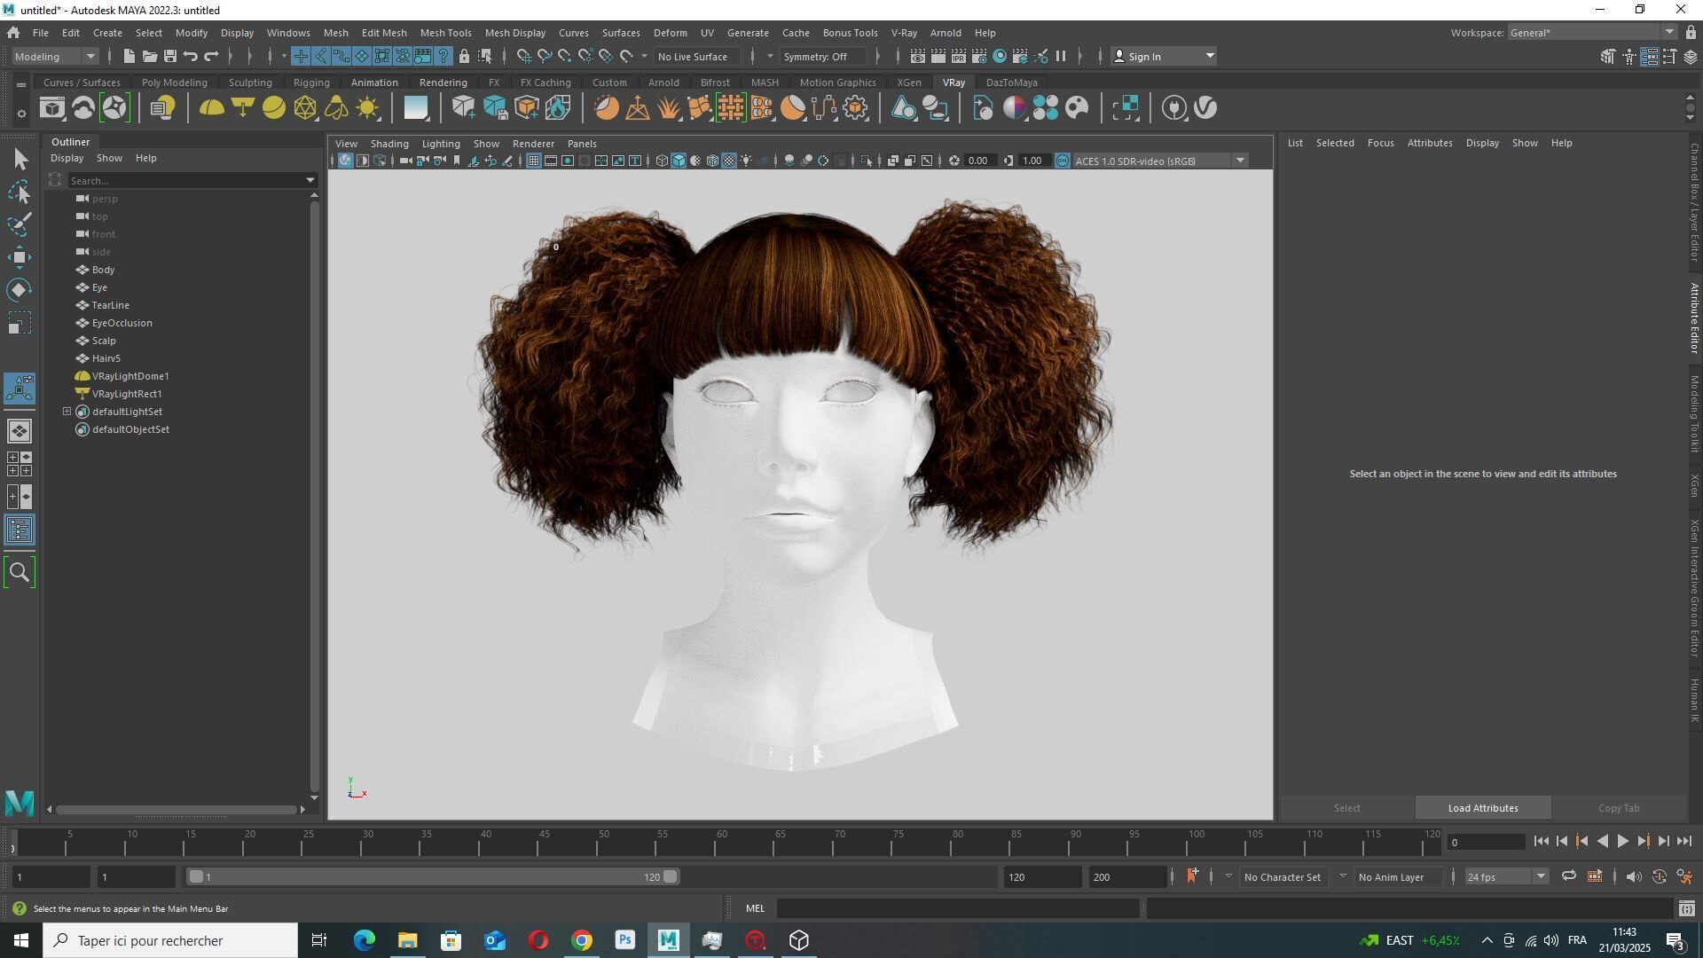This screenshot has height=958, width=1703.
Task: Activate the Rotate tool
Action: [x=20, y=290]
